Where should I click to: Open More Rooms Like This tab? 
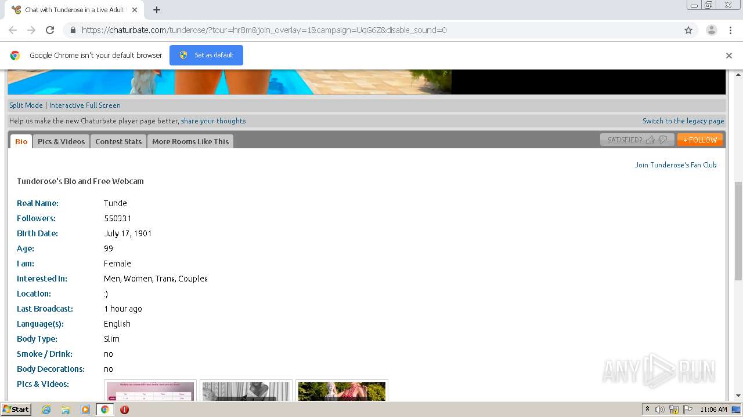(x=190, y=141)
